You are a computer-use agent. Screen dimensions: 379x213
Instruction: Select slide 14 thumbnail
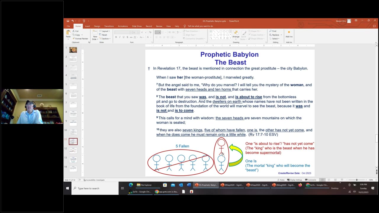click(x=73, y=169)
